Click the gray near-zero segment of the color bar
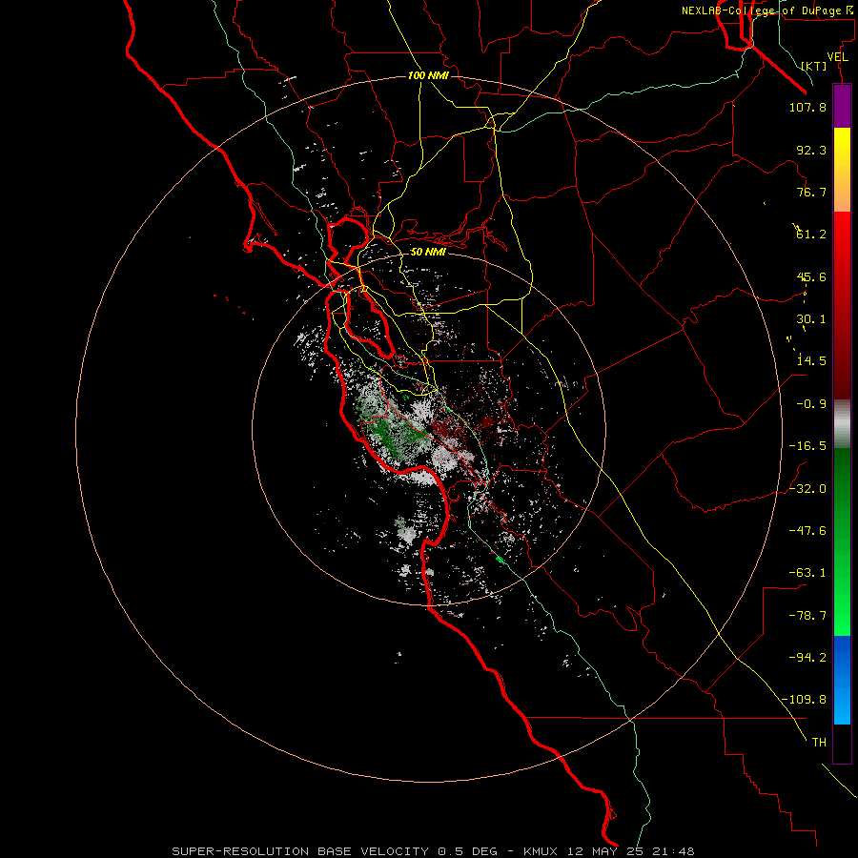The height and width of the screenshot is (858, 858). (842, 423)
